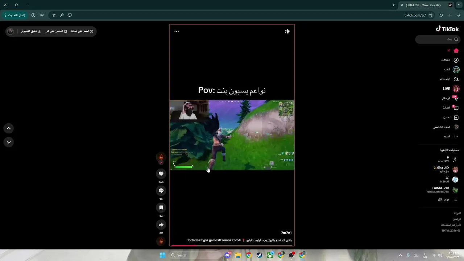464x261 pixels.
Task: Click the Terms and Policies footer link
Action: 451,225
